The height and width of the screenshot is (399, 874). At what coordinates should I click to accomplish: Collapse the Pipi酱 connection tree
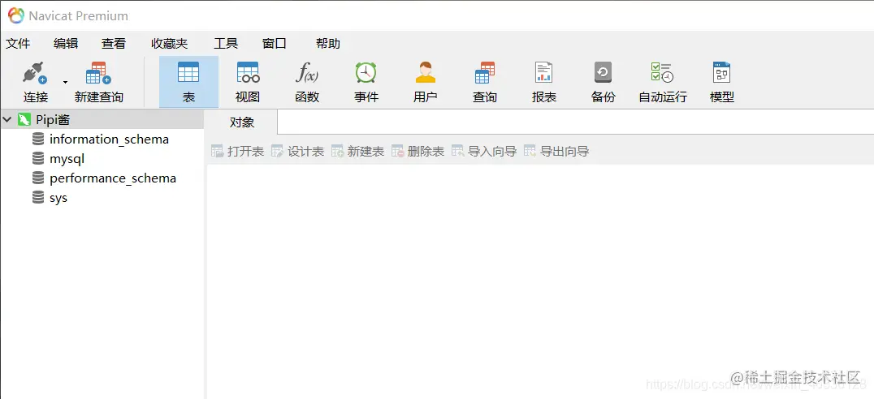tap(8, 119)
